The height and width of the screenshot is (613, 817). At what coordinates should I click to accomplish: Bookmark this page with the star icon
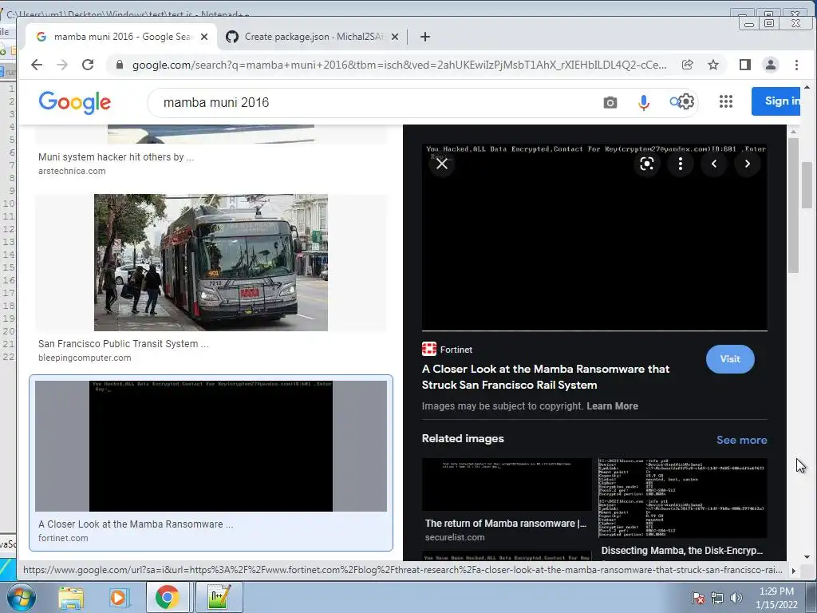coord(713,65)
